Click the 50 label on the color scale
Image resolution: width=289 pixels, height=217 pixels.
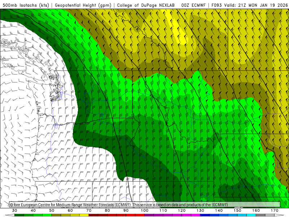52,210
